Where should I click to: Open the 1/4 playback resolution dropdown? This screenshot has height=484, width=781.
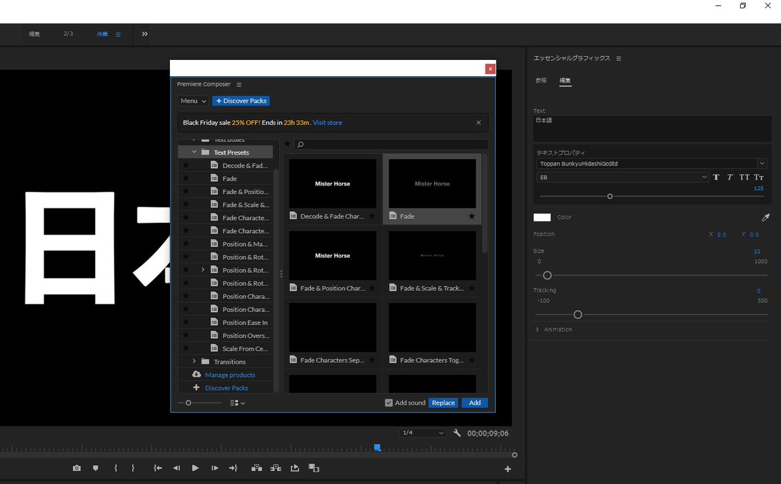(423, 433)
